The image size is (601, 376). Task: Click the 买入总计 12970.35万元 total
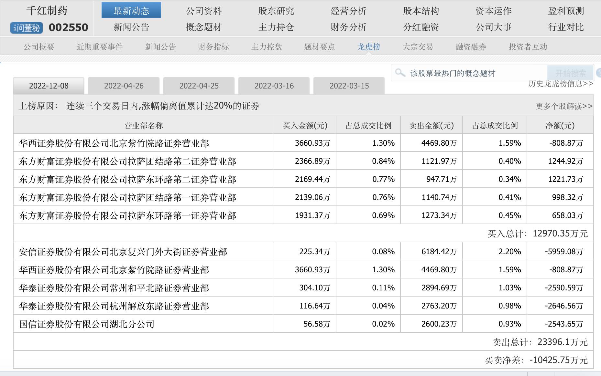538,233
